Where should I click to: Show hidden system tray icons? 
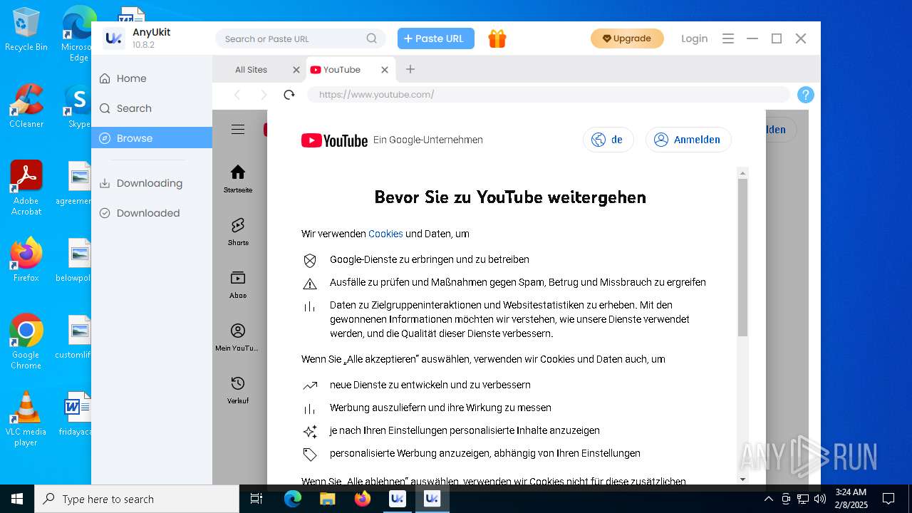769,499
